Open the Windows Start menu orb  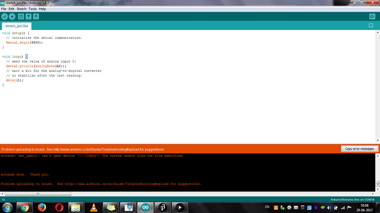(x=7, y=208)
